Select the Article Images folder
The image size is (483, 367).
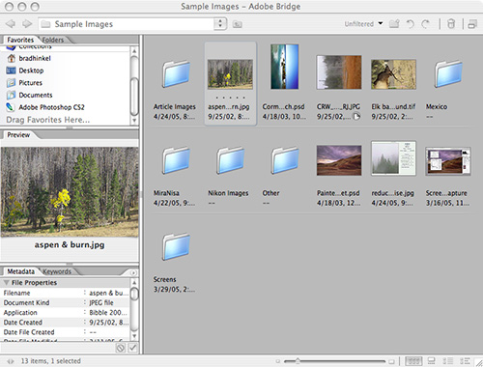click(175, 74)
